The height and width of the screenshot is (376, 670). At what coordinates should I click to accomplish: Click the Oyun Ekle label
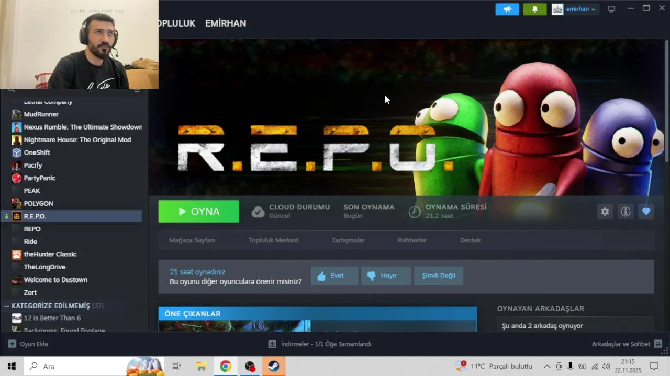pyautogui.click(x=34, y=344)
